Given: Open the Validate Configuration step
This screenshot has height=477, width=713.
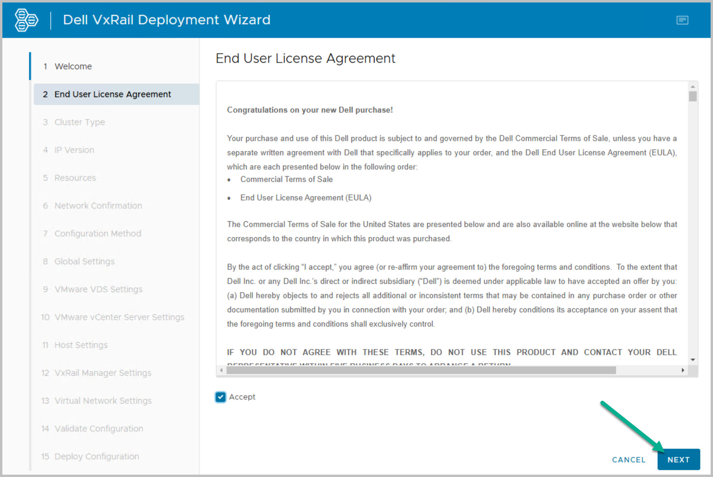Looking at the screenshot, I should click(98, 429).
